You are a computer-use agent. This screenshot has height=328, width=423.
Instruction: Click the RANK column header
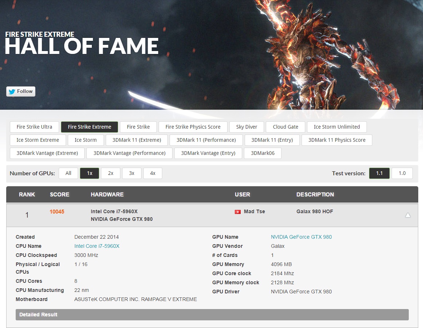click(x=27, y=195)
